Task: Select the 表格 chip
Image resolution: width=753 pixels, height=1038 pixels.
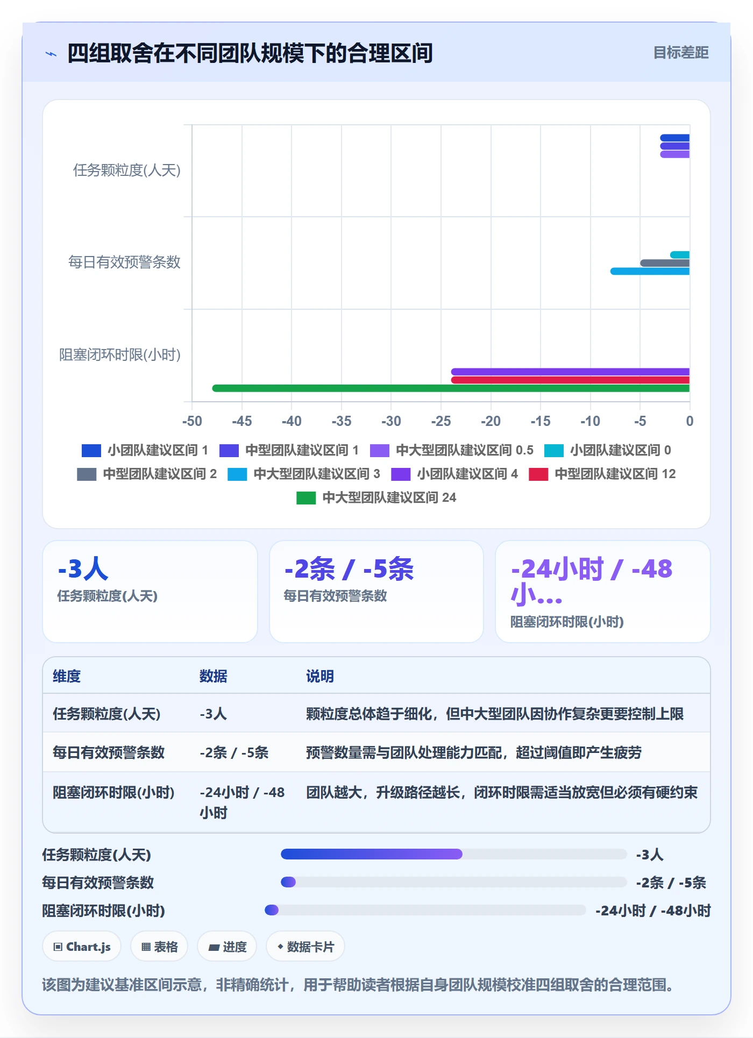Action: click(159, 947)
